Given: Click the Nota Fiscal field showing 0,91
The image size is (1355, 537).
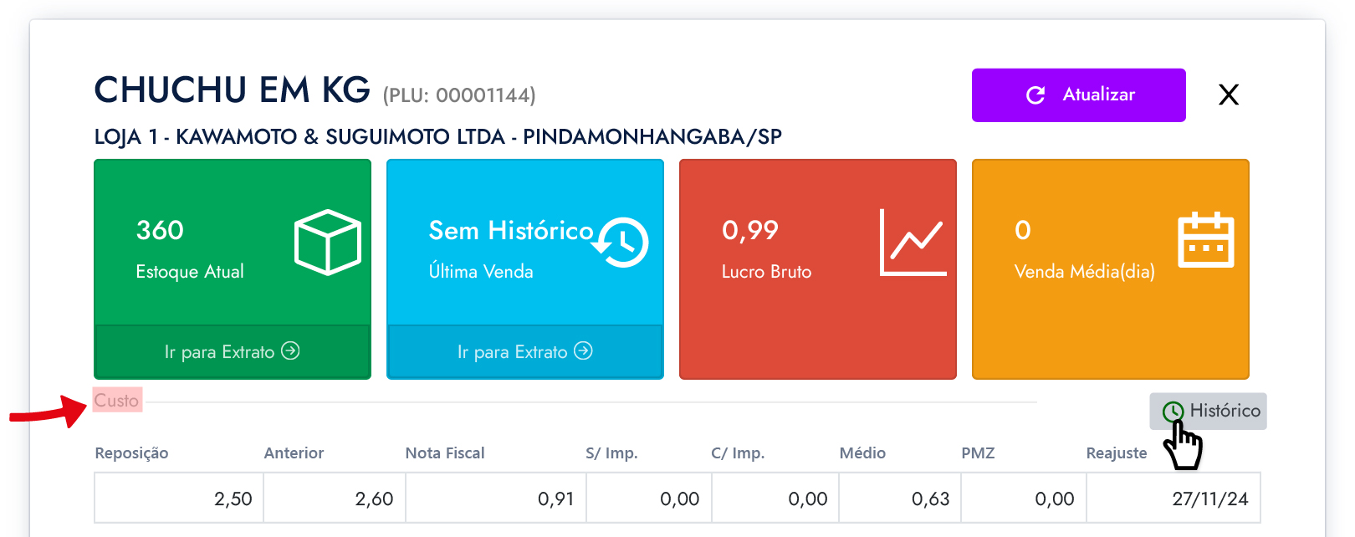Looking at the screenshot, I should tap(496, 499).
